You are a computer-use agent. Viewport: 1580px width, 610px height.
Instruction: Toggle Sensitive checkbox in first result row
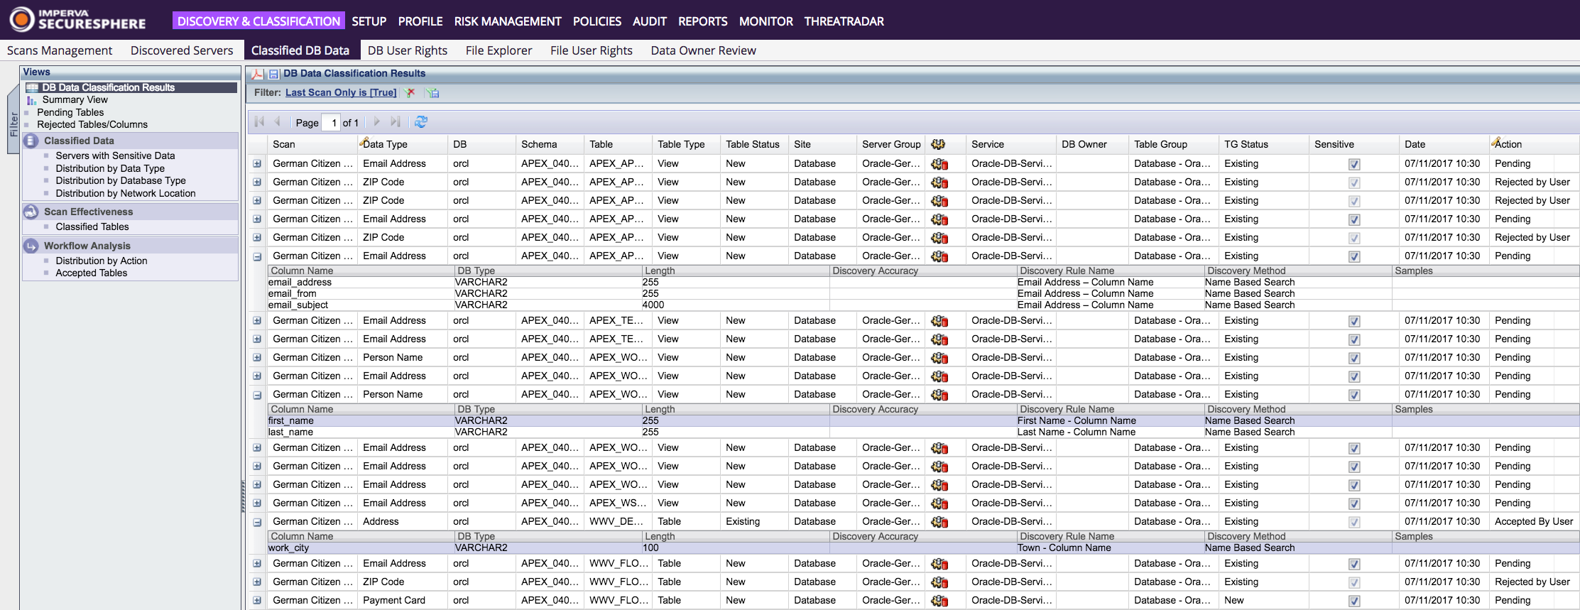pyautogui.click(x=1354, y=164)
